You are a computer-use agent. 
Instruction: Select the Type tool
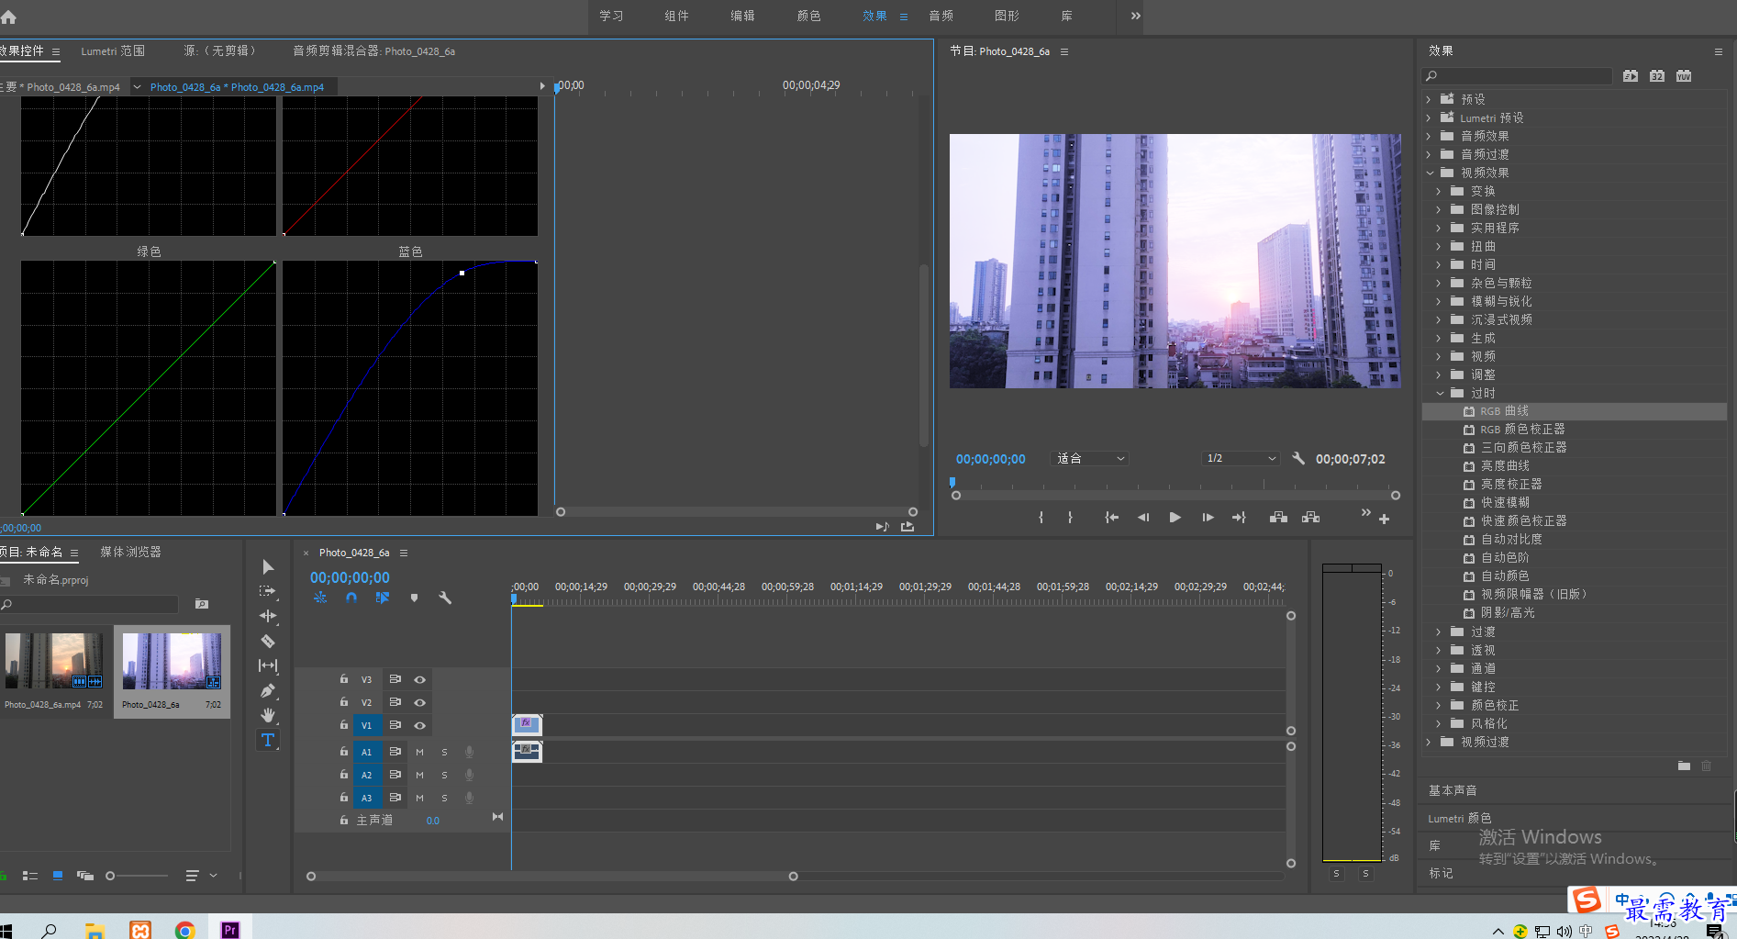tap(268, 740)
